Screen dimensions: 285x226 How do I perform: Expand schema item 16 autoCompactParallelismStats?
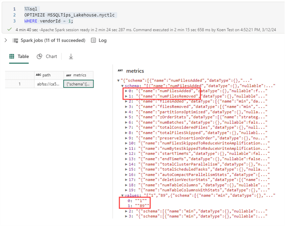coord(126,175)
